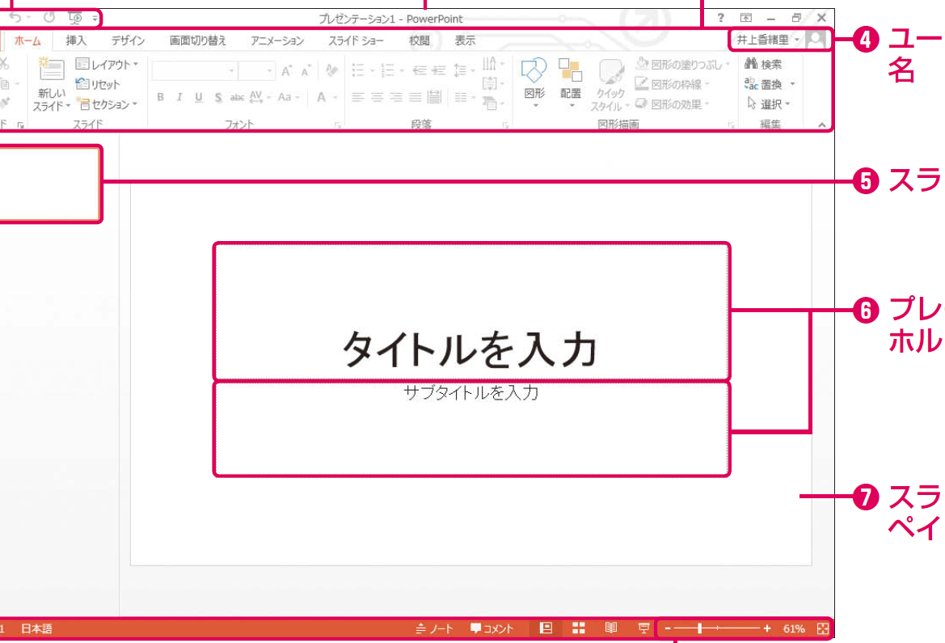Click the numbered list icon
The height and width of the screenshot is (643, 945).
387,70
